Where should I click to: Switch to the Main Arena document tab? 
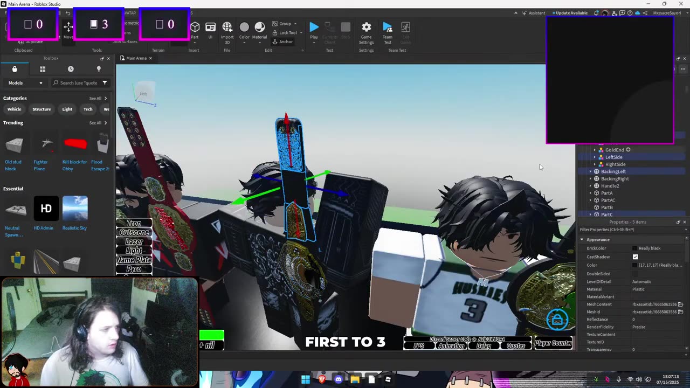coord(136,58)
